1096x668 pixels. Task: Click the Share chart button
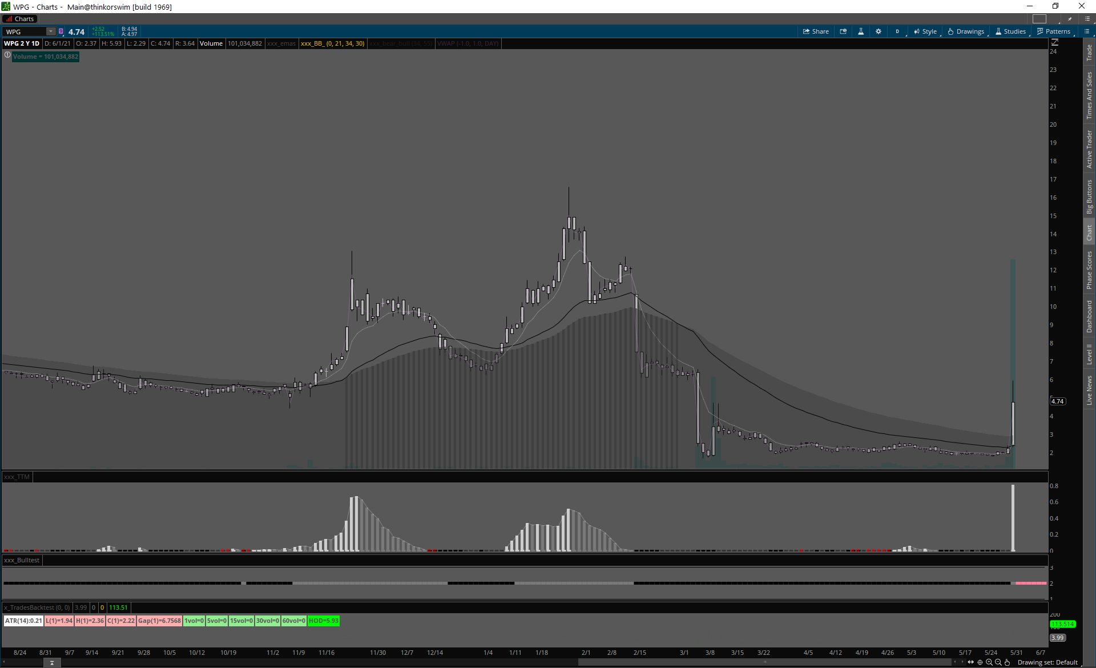click(816, 31)
